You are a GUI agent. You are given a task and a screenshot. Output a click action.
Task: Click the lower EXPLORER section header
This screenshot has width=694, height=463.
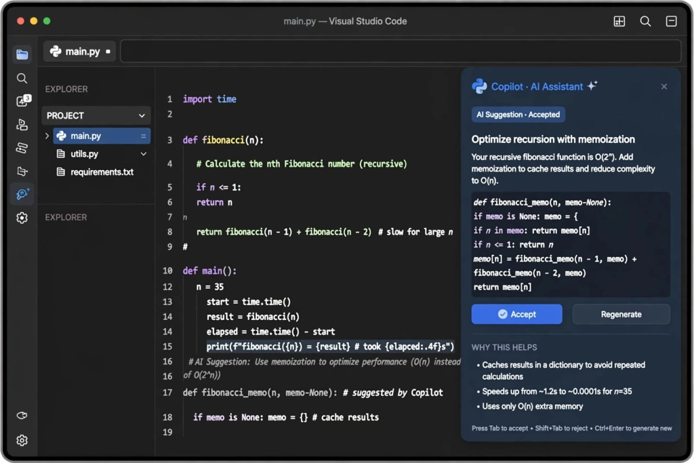(66, 218)
